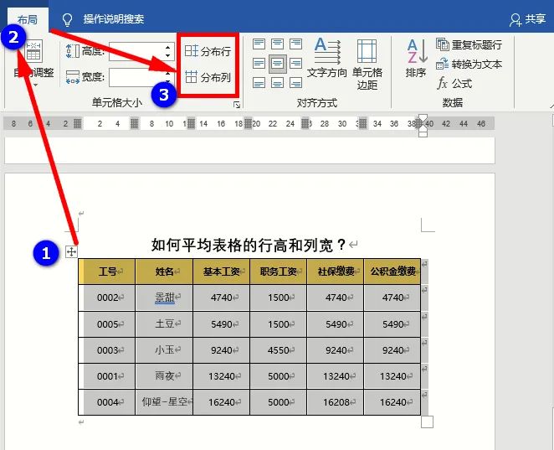The height and width of the screenshot is (450, 554).
Task: Increase row height with the up spinner
Action: [x=168, y=47]
